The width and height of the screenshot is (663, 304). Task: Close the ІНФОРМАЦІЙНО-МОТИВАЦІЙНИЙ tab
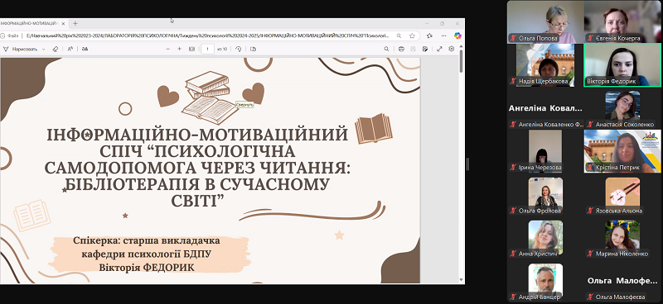pyautogui.click(x=63, y=24)
